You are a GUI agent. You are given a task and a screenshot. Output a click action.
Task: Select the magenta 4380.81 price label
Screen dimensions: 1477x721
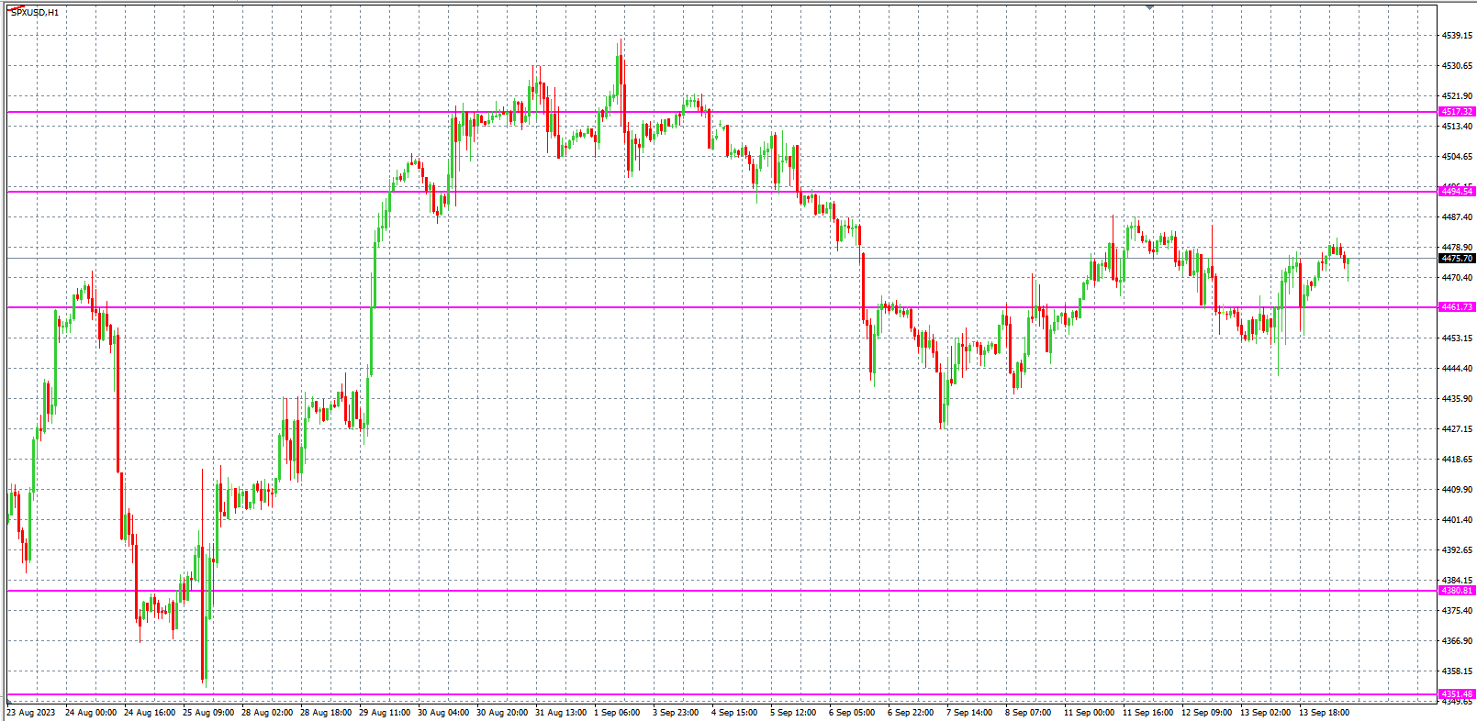(x=1457, y=591)
